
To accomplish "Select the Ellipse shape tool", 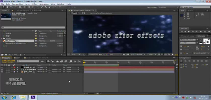I will point(29,7).
